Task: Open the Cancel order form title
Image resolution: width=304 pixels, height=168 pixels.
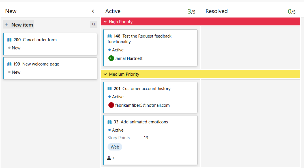Action: pos(40,40)
